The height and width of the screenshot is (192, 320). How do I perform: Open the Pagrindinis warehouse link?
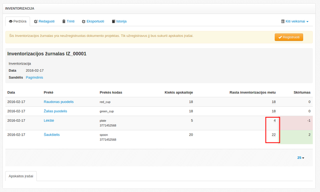pos(34,77)
